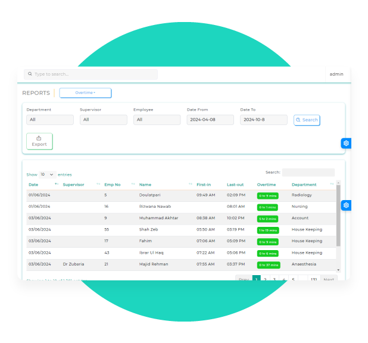Change the show entries count selector

click(47, 174)
